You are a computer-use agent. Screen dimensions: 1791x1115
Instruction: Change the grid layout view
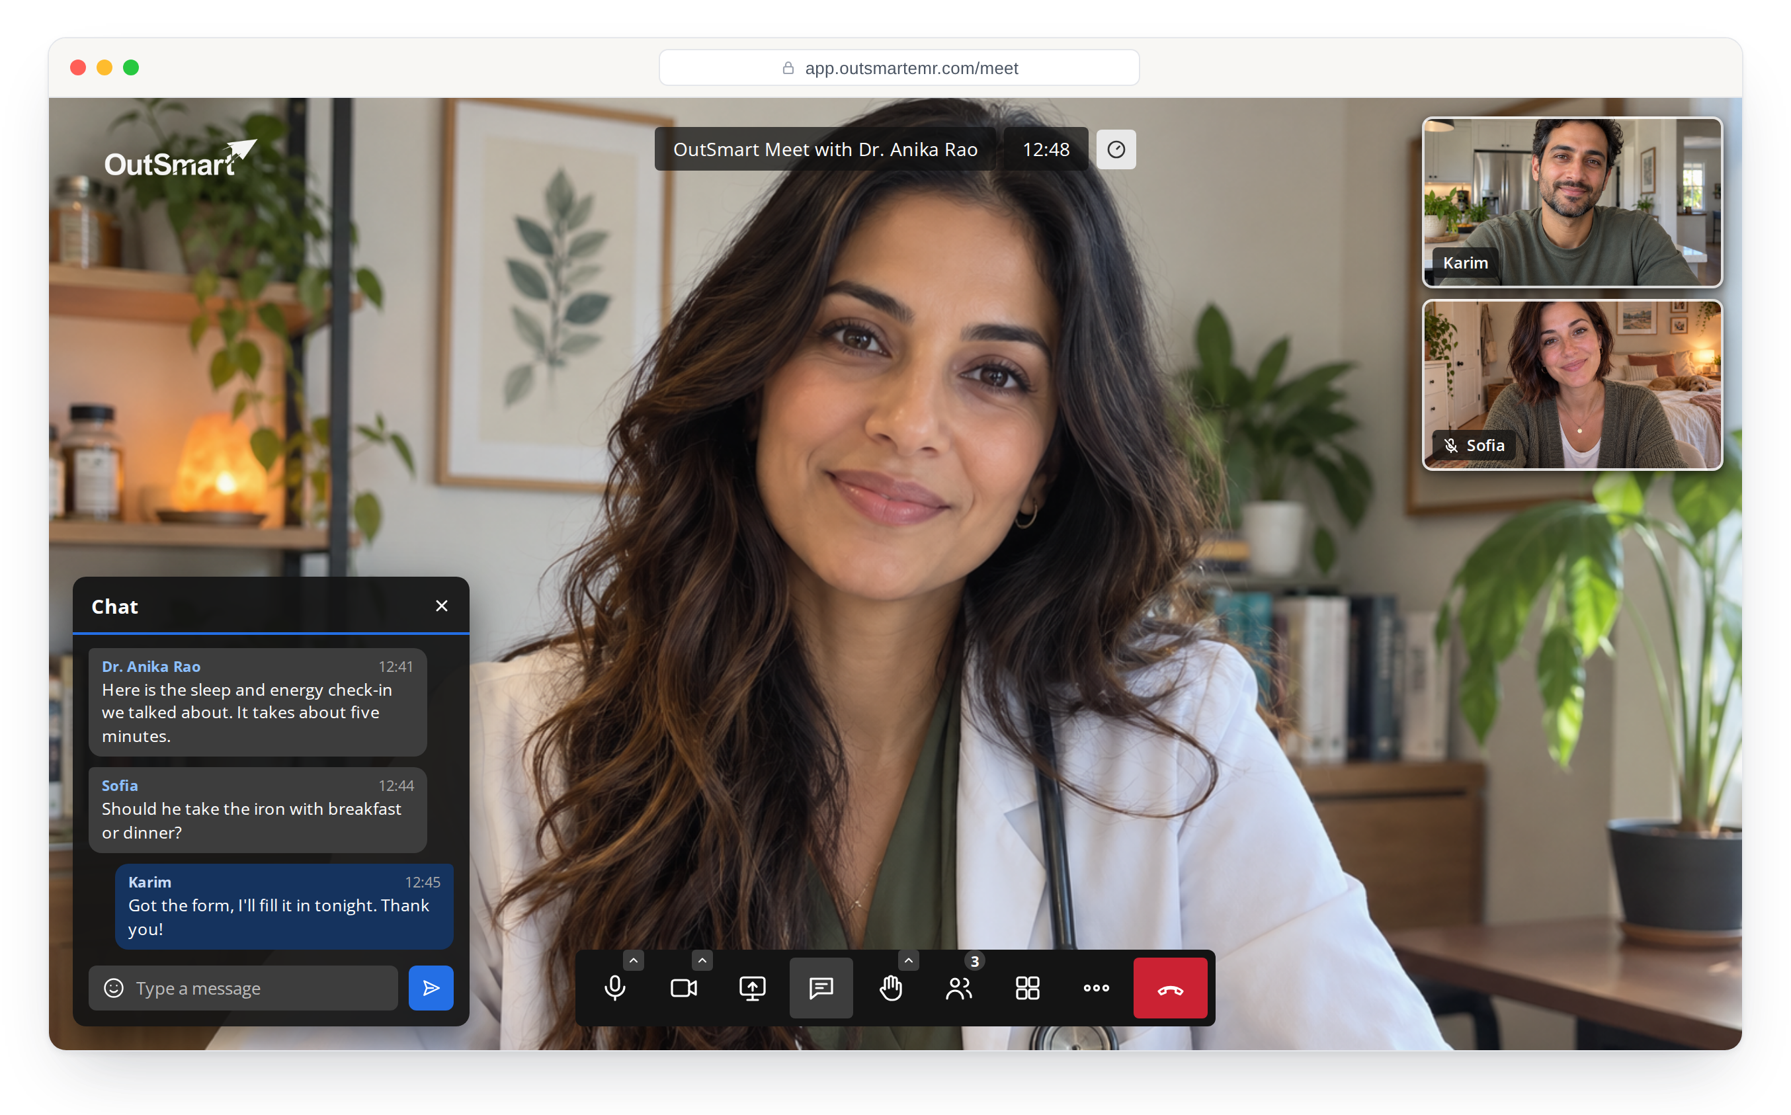1027,987
